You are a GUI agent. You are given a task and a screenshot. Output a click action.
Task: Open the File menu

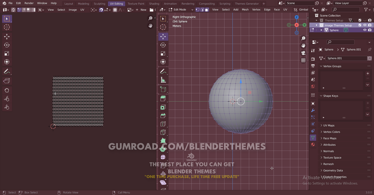coord(10,3)
